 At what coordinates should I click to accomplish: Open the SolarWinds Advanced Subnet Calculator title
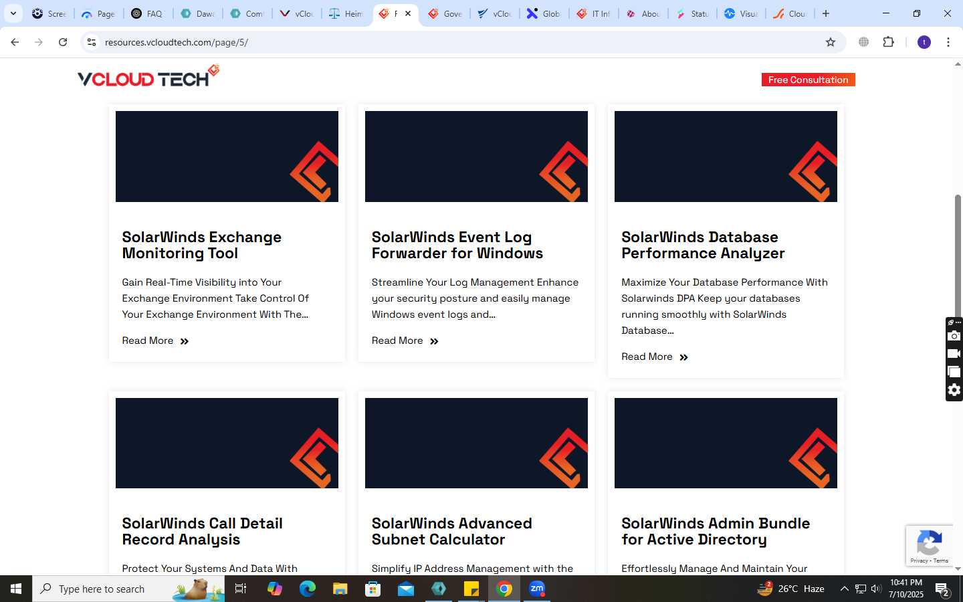click(452, 532)
